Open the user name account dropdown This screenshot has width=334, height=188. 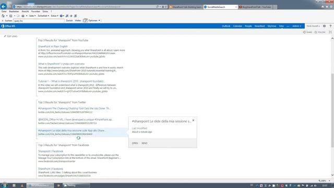(313, 26)
